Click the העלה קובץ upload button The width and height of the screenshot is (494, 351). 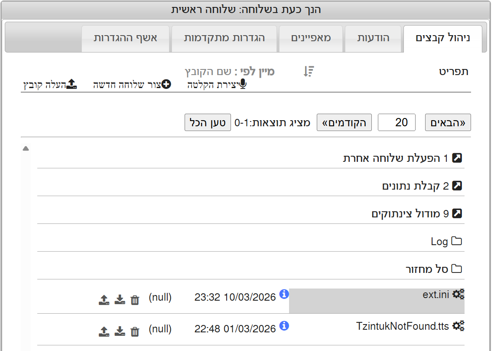[50, 85]
